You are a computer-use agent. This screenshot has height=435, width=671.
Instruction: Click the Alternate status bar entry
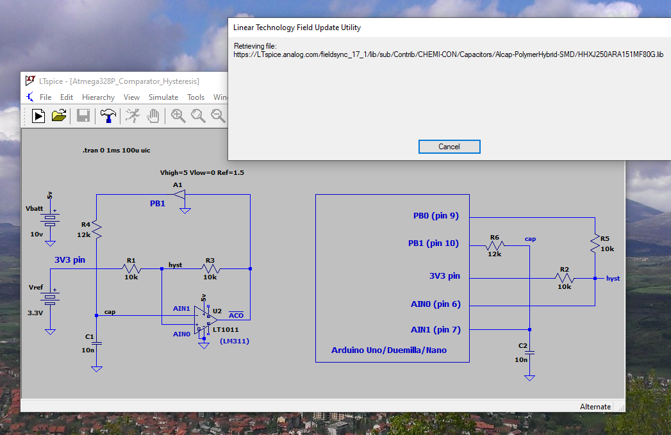[595, 407]
